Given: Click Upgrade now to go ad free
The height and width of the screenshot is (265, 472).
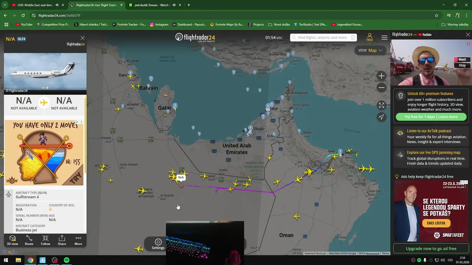Looking at the screenshot, I should 431,248.
